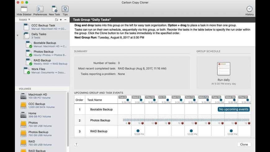Click the Sun 13 group event dot

(x=194, y=100)
